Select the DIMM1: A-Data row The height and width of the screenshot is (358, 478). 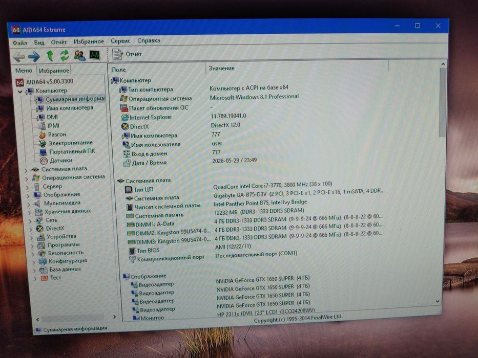click(254, 222)
